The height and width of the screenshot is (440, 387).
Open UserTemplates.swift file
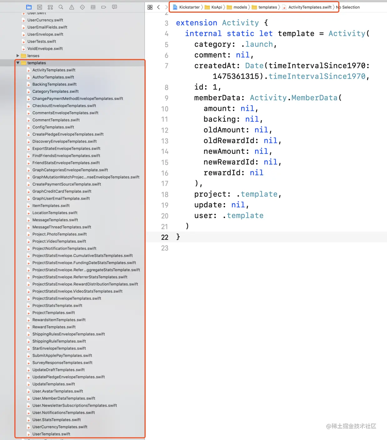[x=51, y=434]
